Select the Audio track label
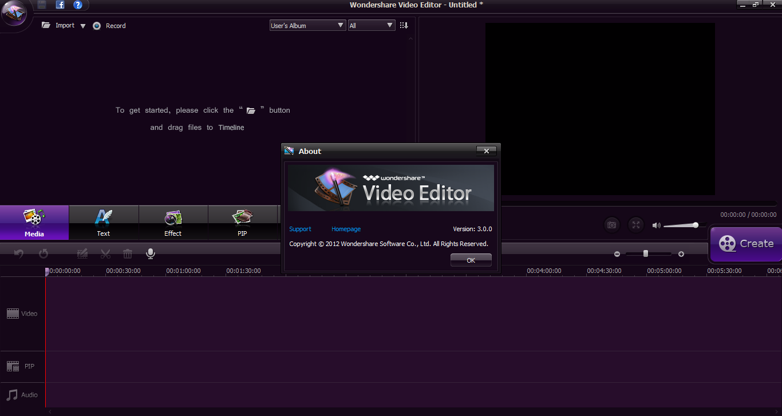 (22, 395)
